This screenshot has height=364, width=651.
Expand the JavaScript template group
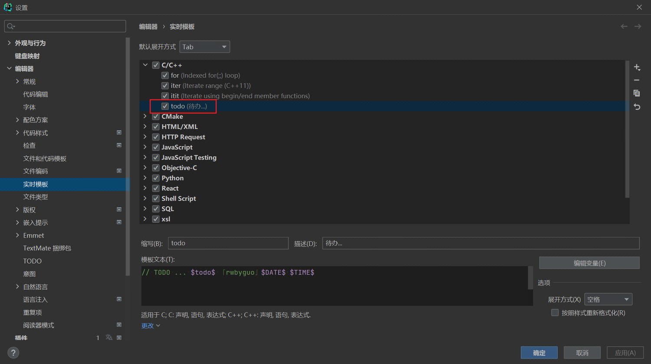click(x=145, y=147)
